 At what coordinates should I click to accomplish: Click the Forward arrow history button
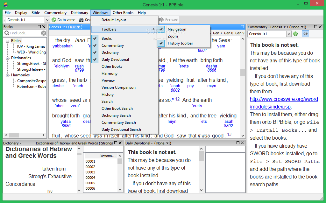[161, 20]
